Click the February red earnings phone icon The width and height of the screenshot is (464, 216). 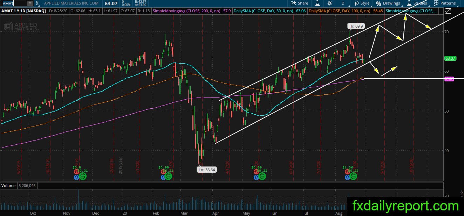click(x=163, y=172)
